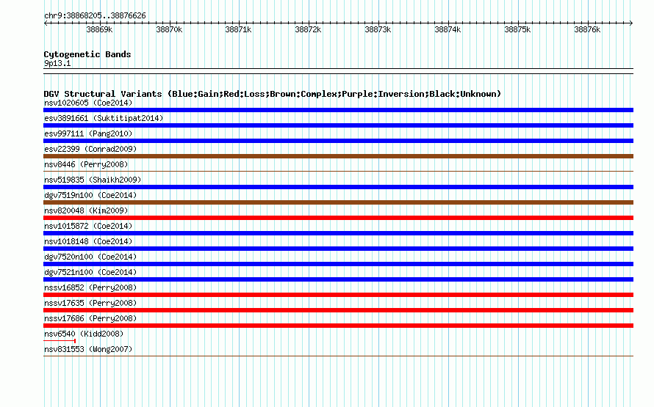The image size is (654, 407).
Task: Select the blue bar under esv997111
Action: click(338, 141)
